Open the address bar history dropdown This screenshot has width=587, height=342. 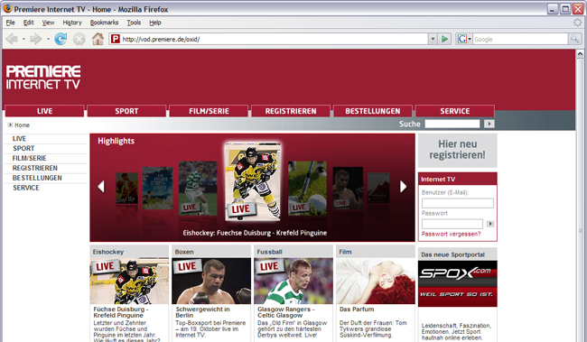click(433, 39)
